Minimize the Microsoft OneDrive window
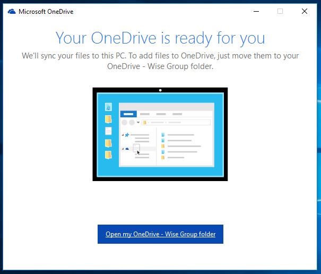This screenshot has height=274, width=321. click(x=256, y=11)
